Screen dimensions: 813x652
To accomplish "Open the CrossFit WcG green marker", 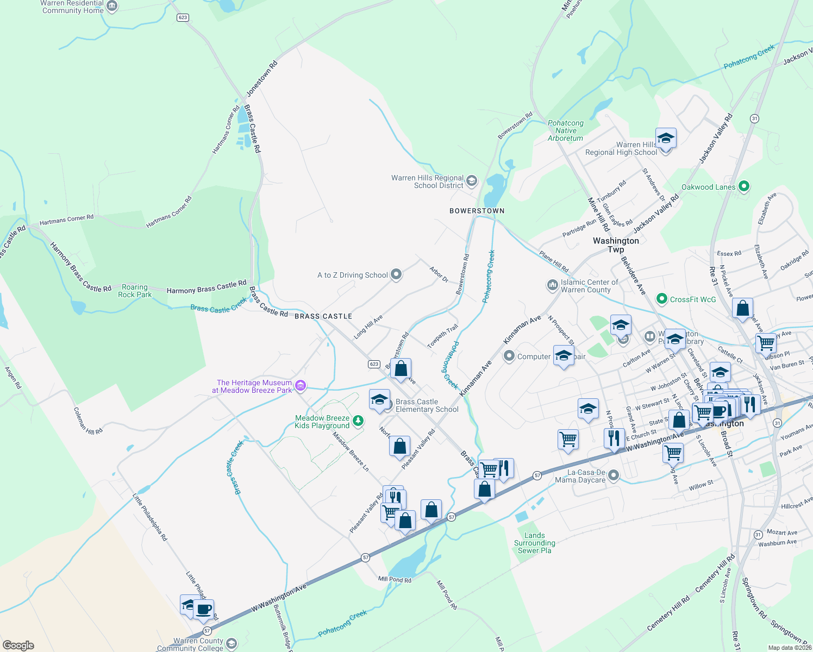I will [x=662, y=299].
